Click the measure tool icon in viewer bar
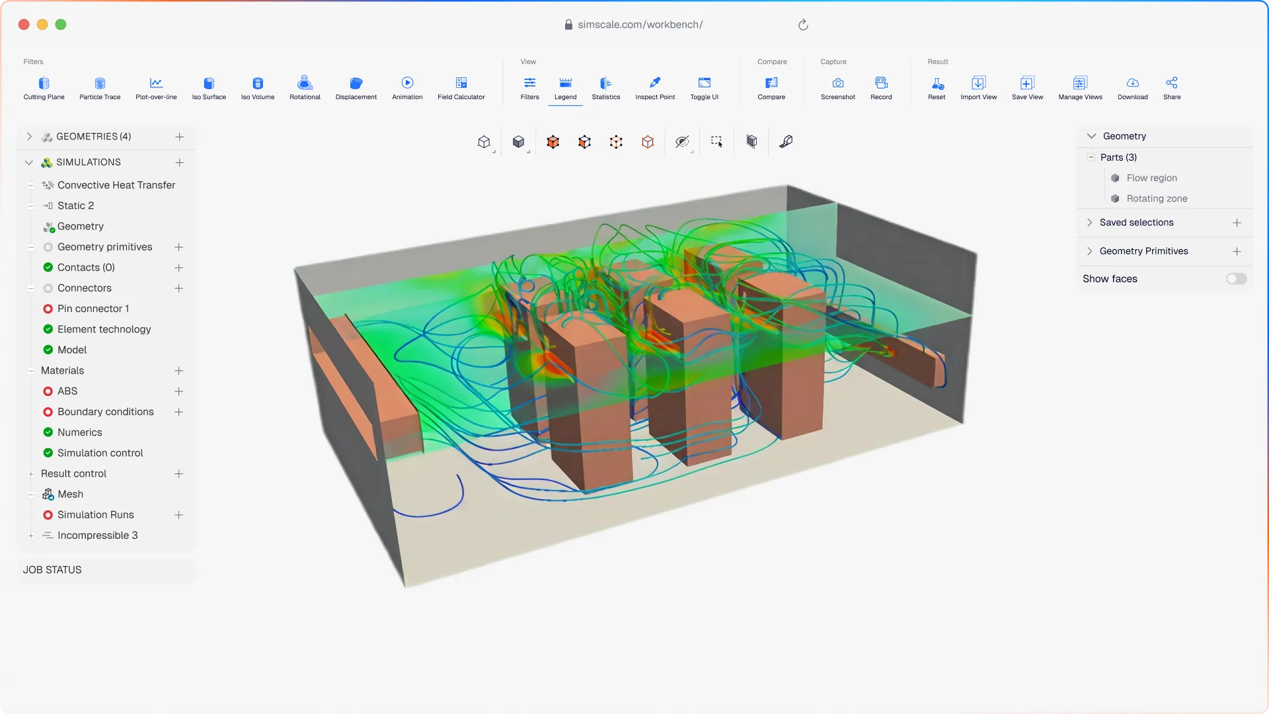Image resolution: width=1269 pixels, height=714 pixels. click(x=786, y=141)
